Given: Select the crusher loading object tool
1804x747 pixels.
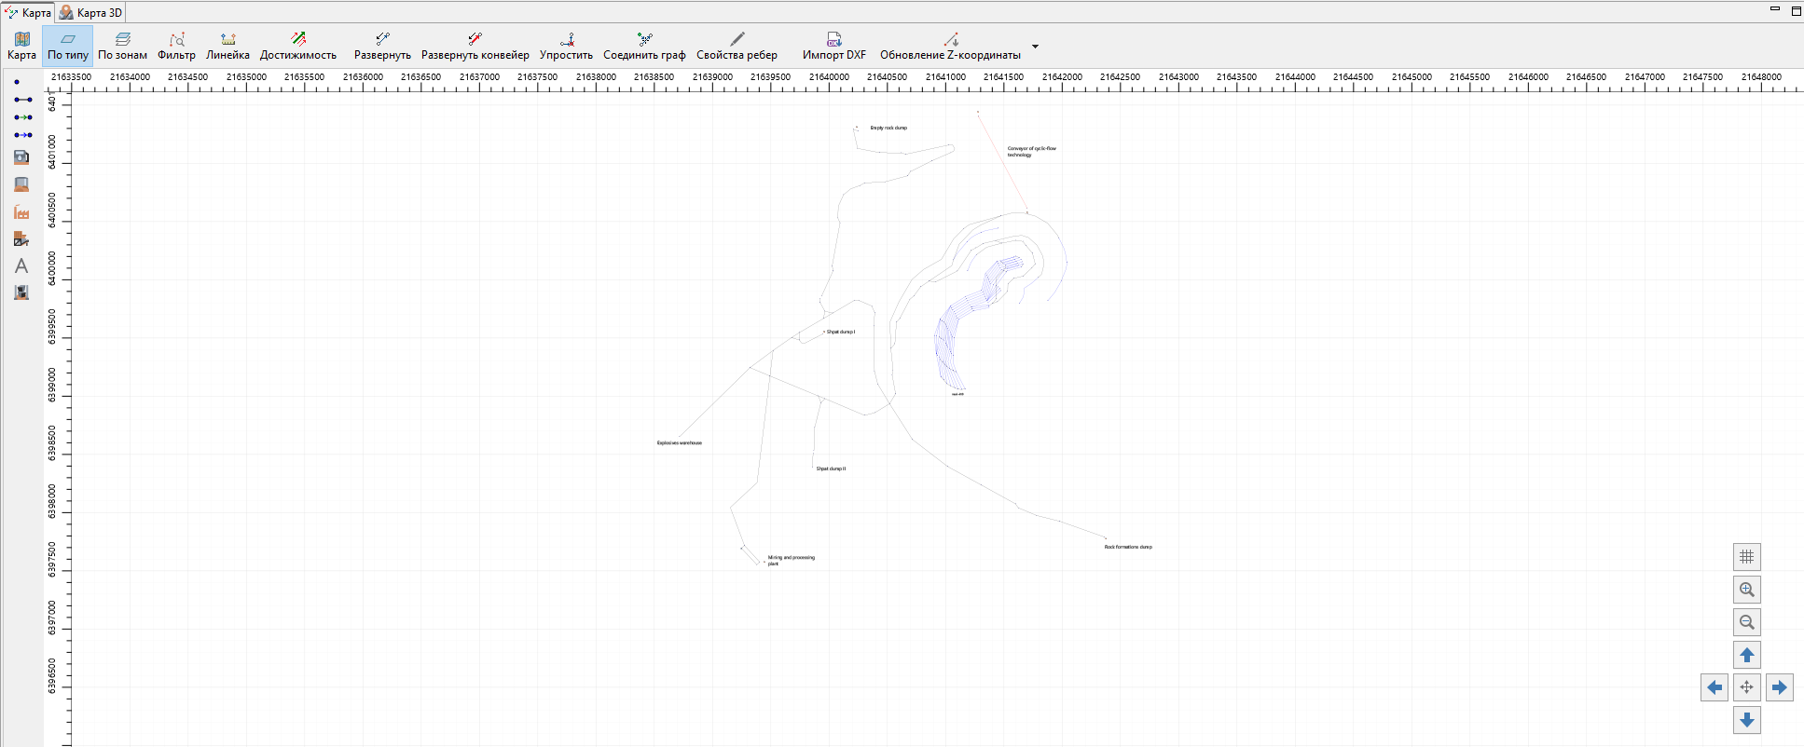Looking at the screenshot, I should click(21, 238).
